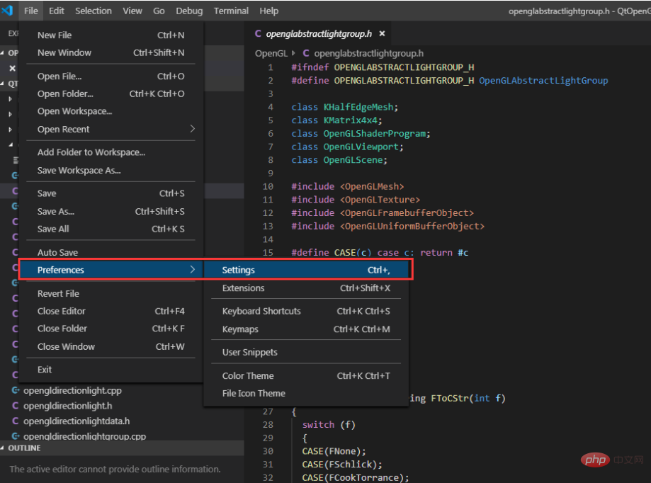
Task: Click line number 10 in gutter
Action: click(268, 187)
